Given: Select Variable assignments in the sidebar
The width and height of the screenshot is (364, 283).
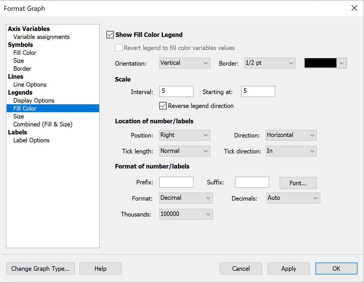Looking at the screenshot, I should pyautogui.click(x=41, y=37).
